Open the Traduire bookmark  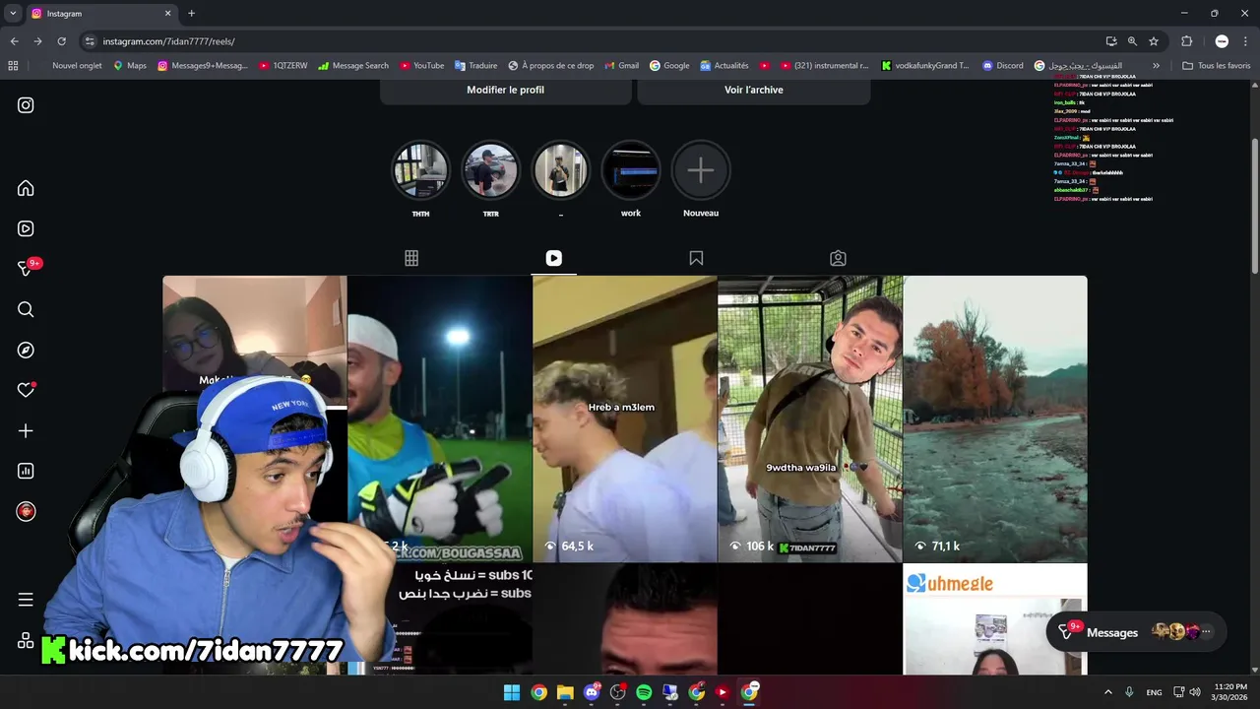(x=475, y=66)
